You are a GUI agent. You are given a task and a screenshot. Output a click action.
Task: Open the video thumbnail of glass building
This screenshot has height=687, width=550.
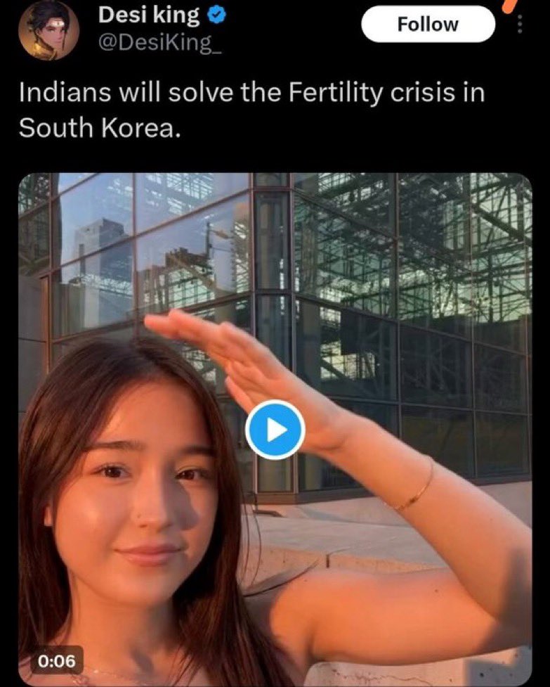(x=275, y=430)
